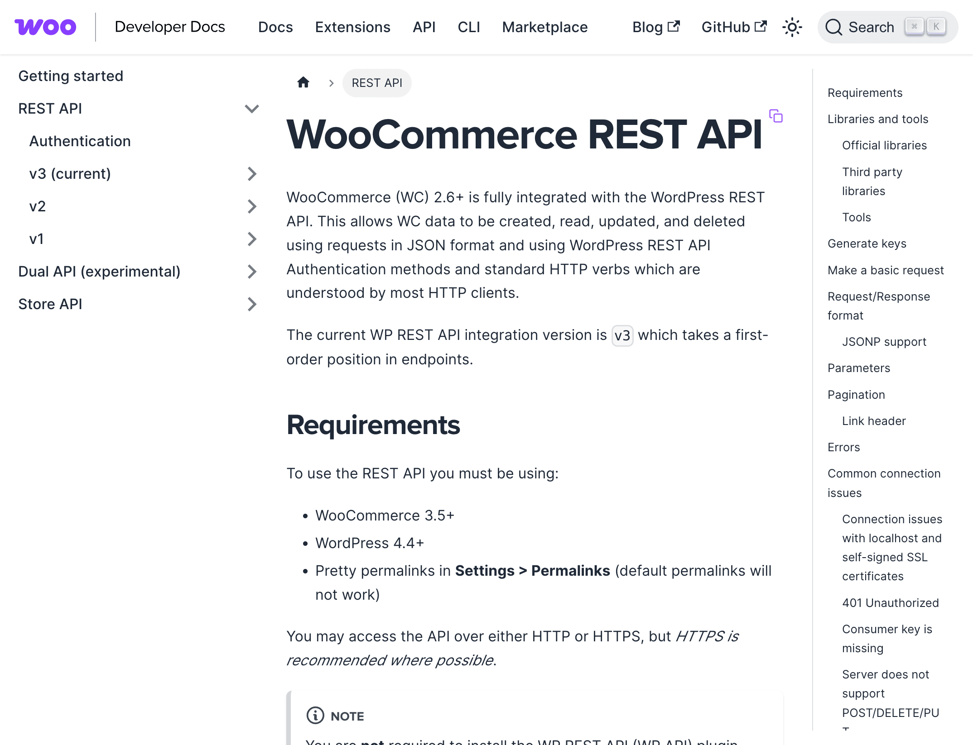Jump to Parameters section
This screenshot has width=973, height=745.
(859, 368)
